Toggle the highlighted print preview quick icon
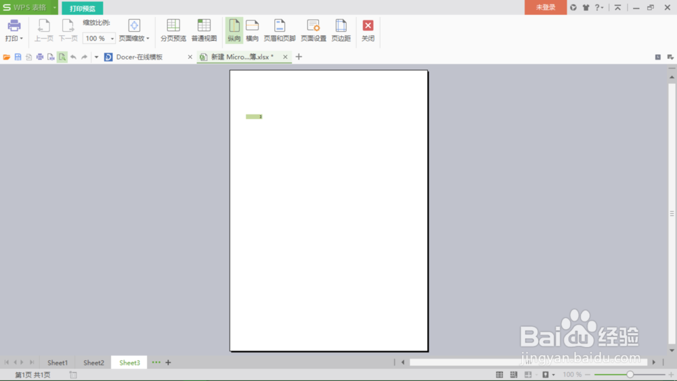 (62, 57)
